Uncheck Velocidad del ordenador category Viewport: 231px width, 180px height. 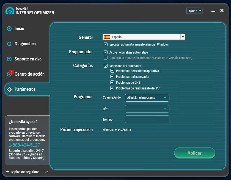pos(106,66)
